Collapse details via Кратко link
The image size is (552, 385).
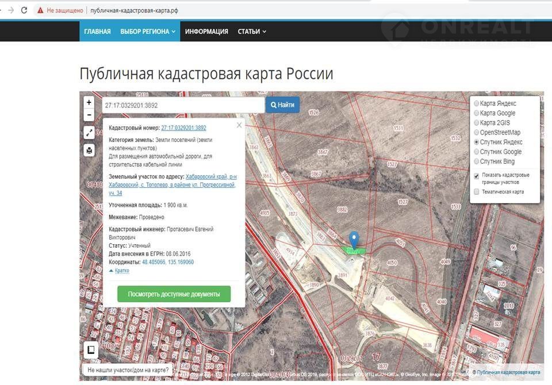(121, 271)
